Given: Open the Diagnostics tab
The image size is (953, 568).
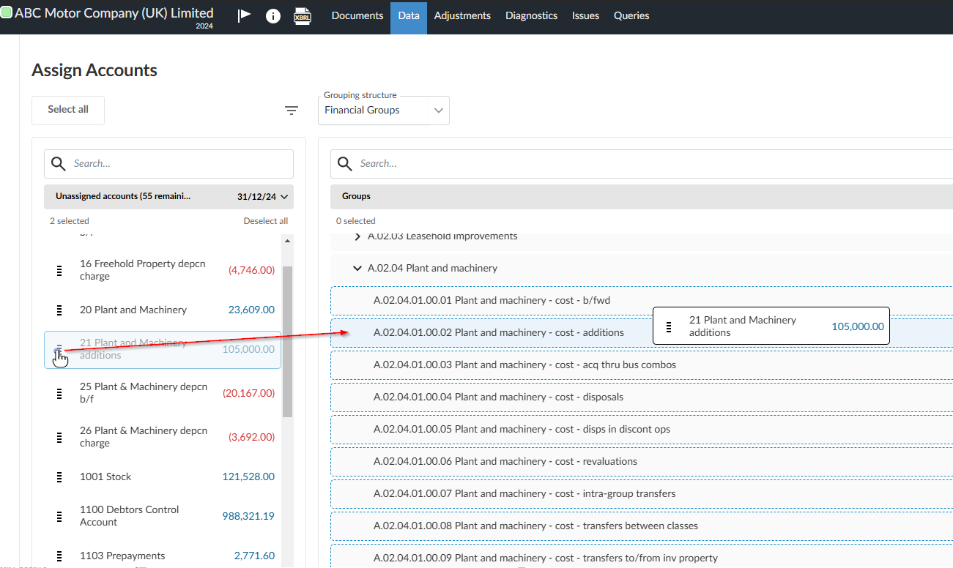Looking at the screenshot, I should [x=531, y=15].
